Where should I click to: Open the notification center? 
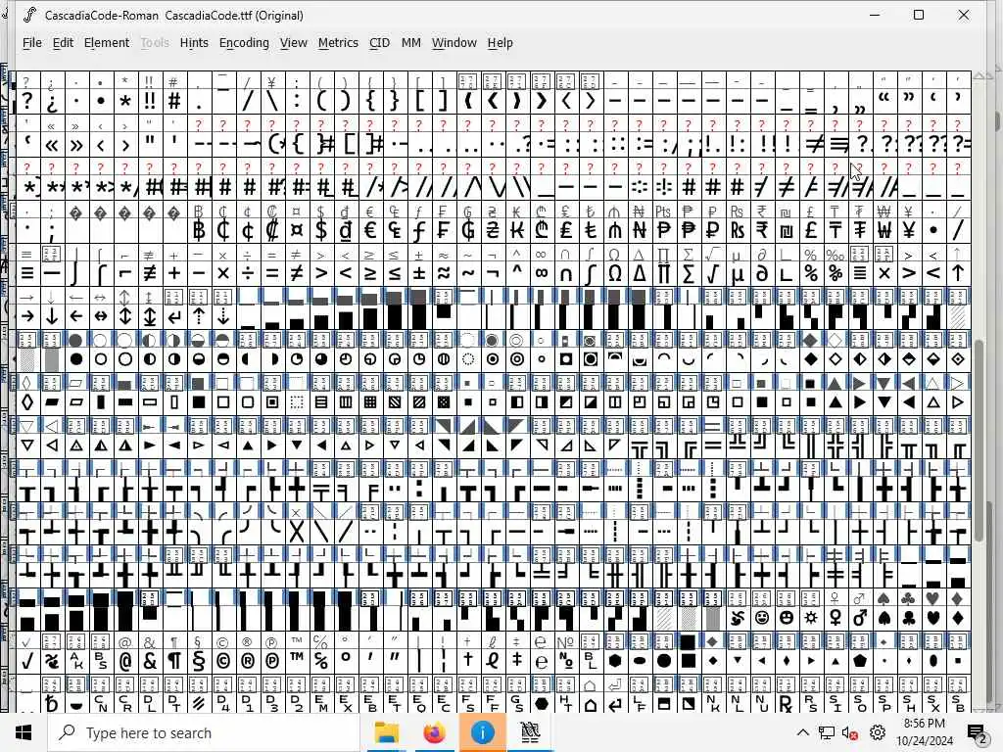pos(977,732)
